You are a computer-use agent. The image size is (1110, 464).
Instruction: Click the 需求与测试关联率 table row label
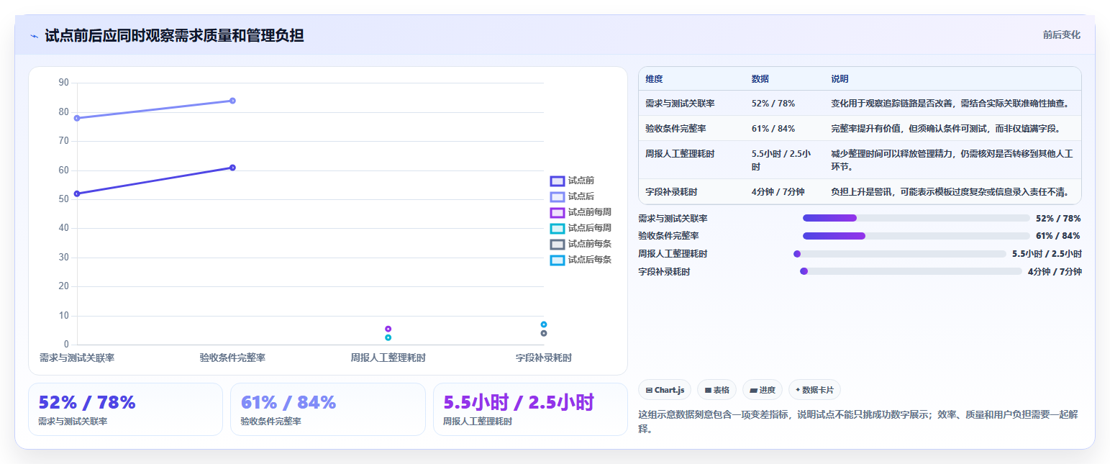tap(680, 104)
